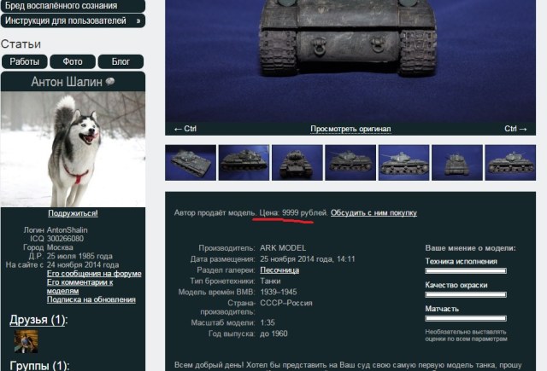The image size is (547, 371).
Task: Click the Подружиться! link
Action: (73, 213)
